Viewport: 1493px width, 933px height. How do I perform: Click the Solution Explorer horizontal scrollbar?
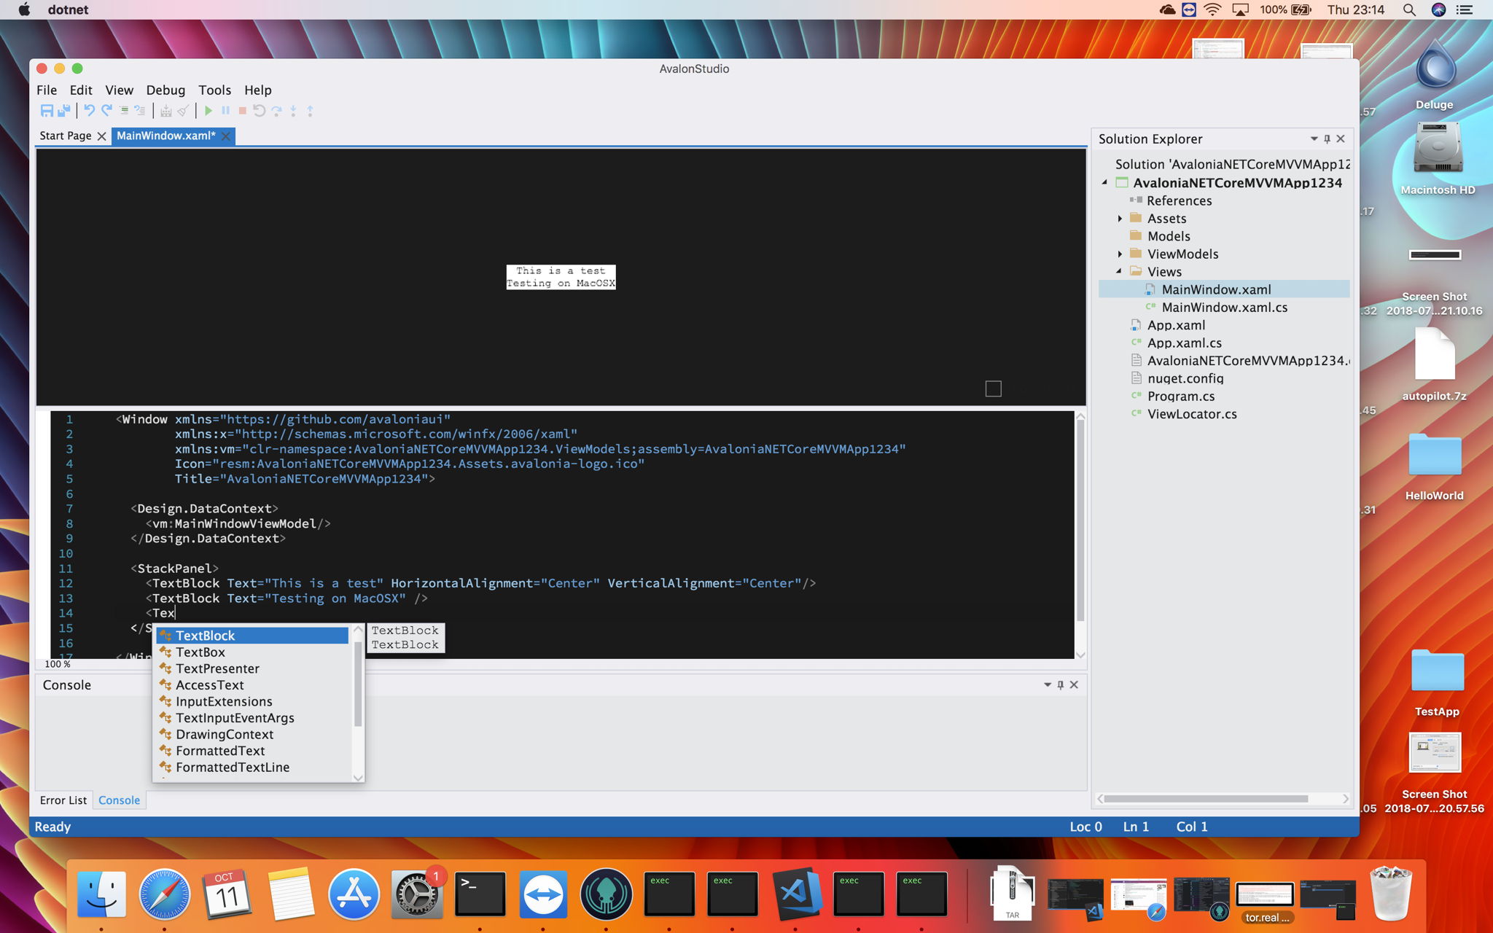1207,799
